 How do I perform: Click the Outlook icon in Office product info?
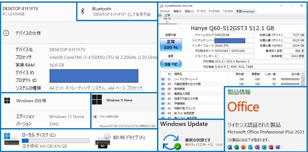250,147
